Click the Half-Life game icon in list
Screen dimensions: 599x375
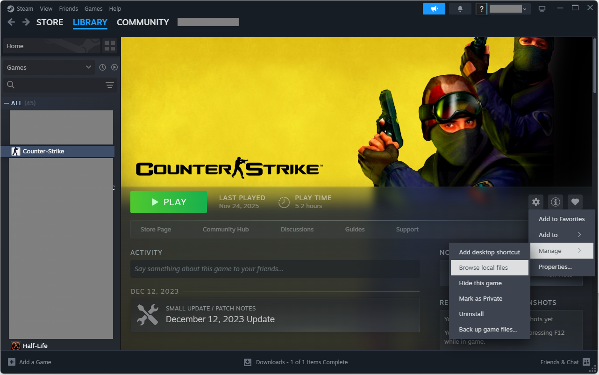(16, 346)
